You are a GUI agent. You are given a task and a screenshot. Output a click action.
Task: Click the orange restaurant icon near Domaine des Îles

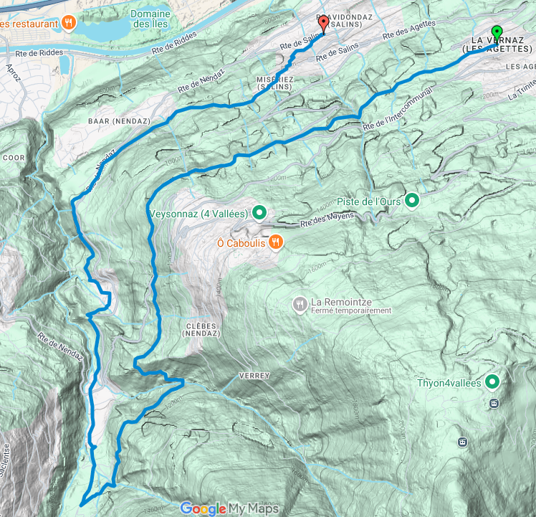click(69, 23)
